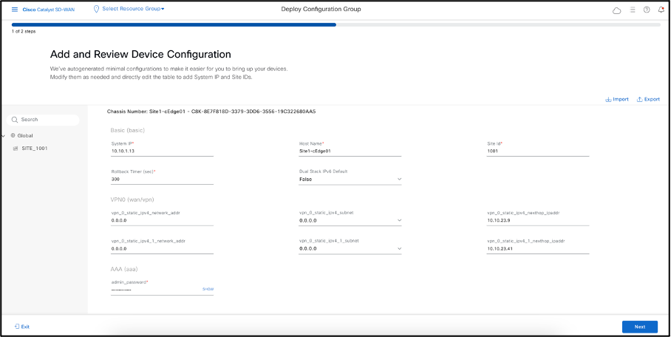
Task: Expand the vpn_0_static_ipv4_subnet dropdown
Action: coord(400,220)
